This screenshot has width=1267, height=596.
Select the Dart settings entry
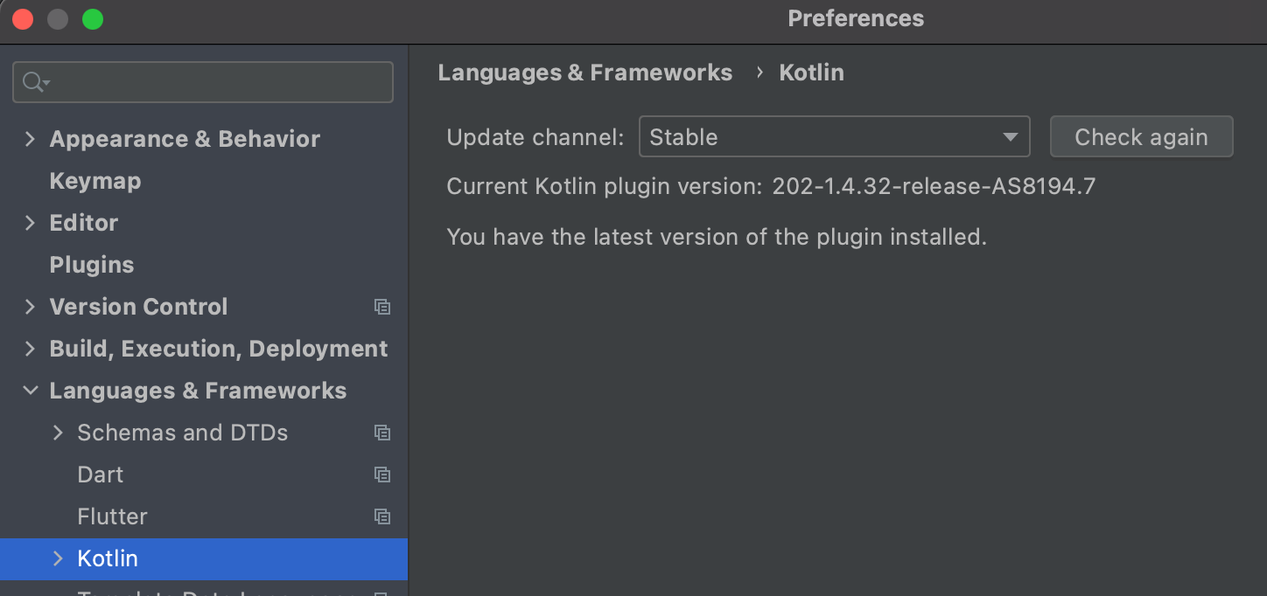101,475
